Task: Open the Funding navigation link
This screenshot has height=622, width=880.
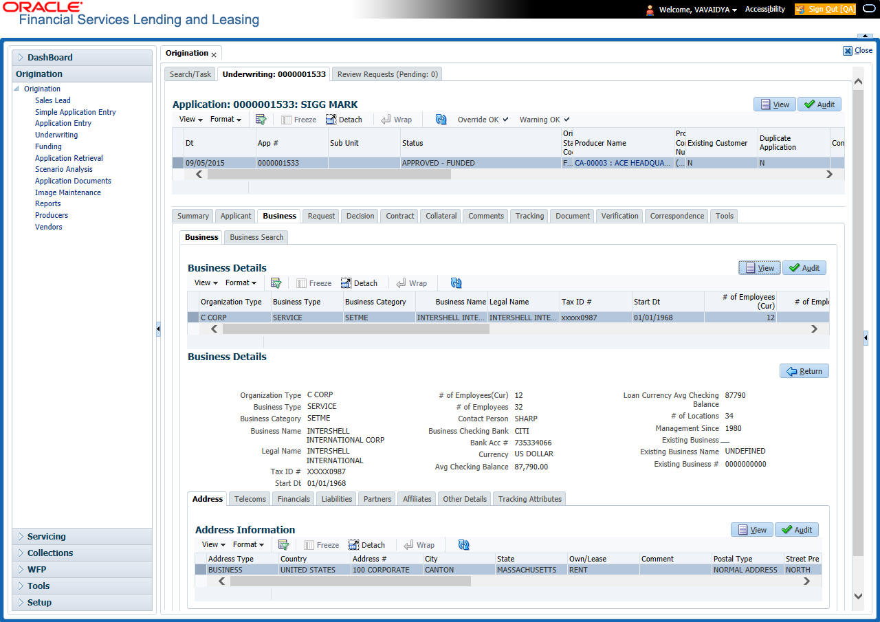Action: coord(48,146)
